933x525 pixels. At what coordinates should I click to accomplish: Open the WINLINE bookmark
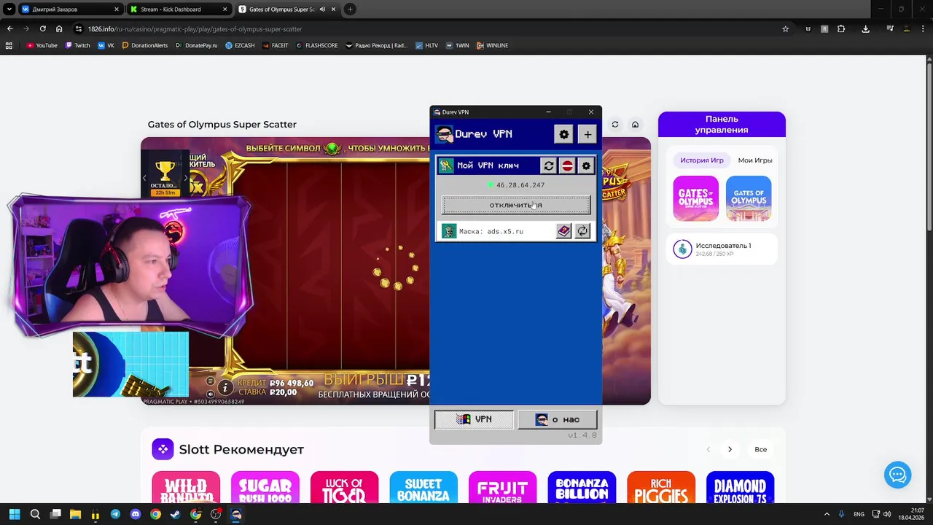(x=492, y=45)
